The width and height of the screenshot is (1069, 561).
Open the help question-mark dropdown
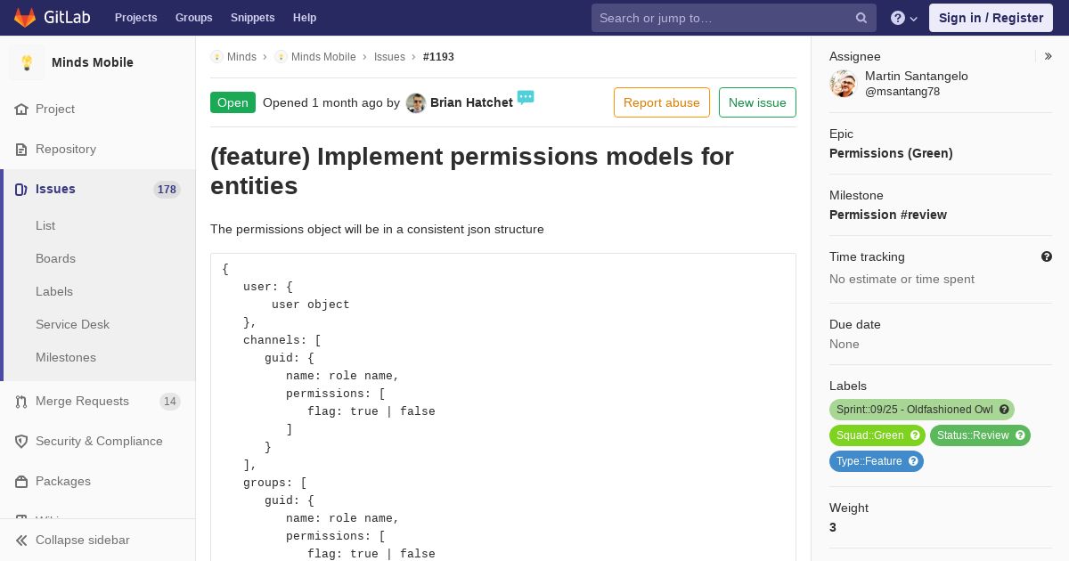(904, 18)
